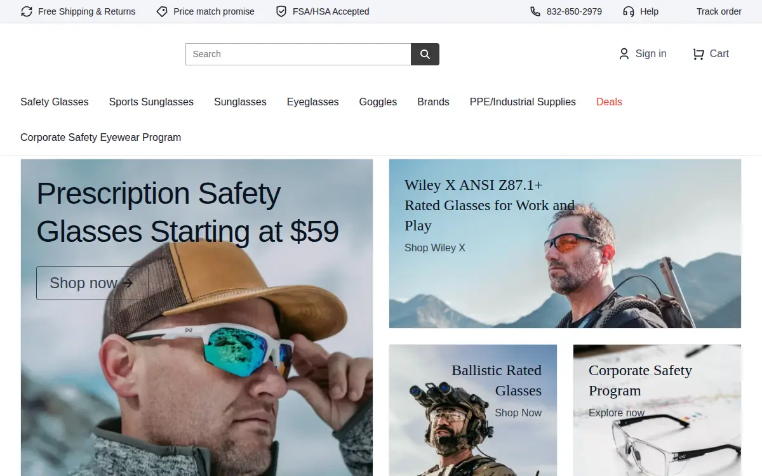762x476 pixels.
Task: Click the Price match promise tag icon
Action: pyautogui.click(x=162, y=11)
